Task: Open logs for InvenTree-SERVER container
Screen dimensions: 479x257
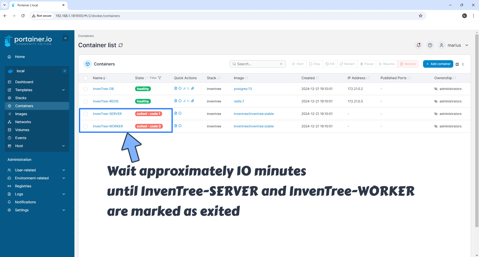Action: pyautogui.click(x=176, y=113)
